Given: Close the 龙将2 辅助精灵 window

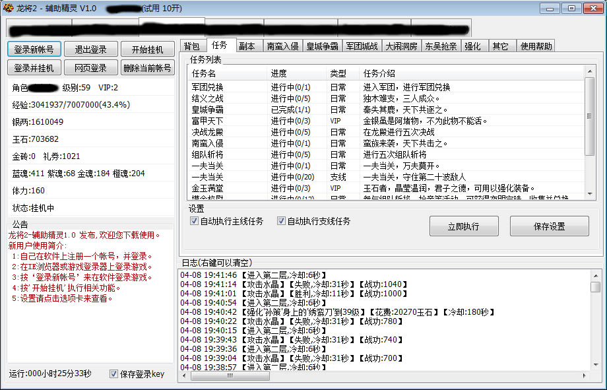Looking at the screenshot, I should click(x=593, y=8).
